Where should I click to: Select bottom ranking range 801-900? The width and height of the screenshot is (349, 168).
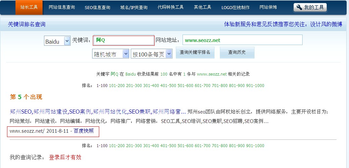click(237, 146)
